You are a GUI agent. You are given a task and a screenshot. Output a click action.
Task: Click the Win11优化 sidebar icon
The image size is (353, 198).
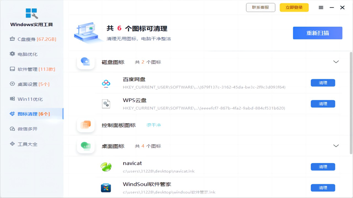(12, 99)
